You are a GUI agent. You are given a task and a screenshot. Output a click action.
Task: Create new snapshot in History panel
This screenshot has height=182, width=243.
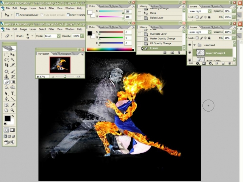172,53
